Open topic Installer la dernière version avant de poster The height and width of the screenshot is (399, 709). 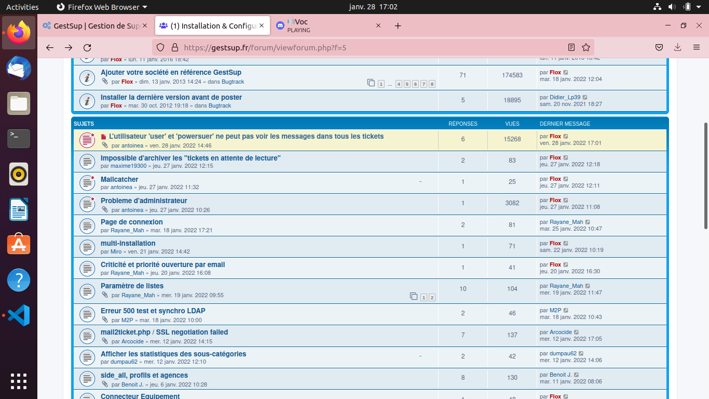(171, 97)
